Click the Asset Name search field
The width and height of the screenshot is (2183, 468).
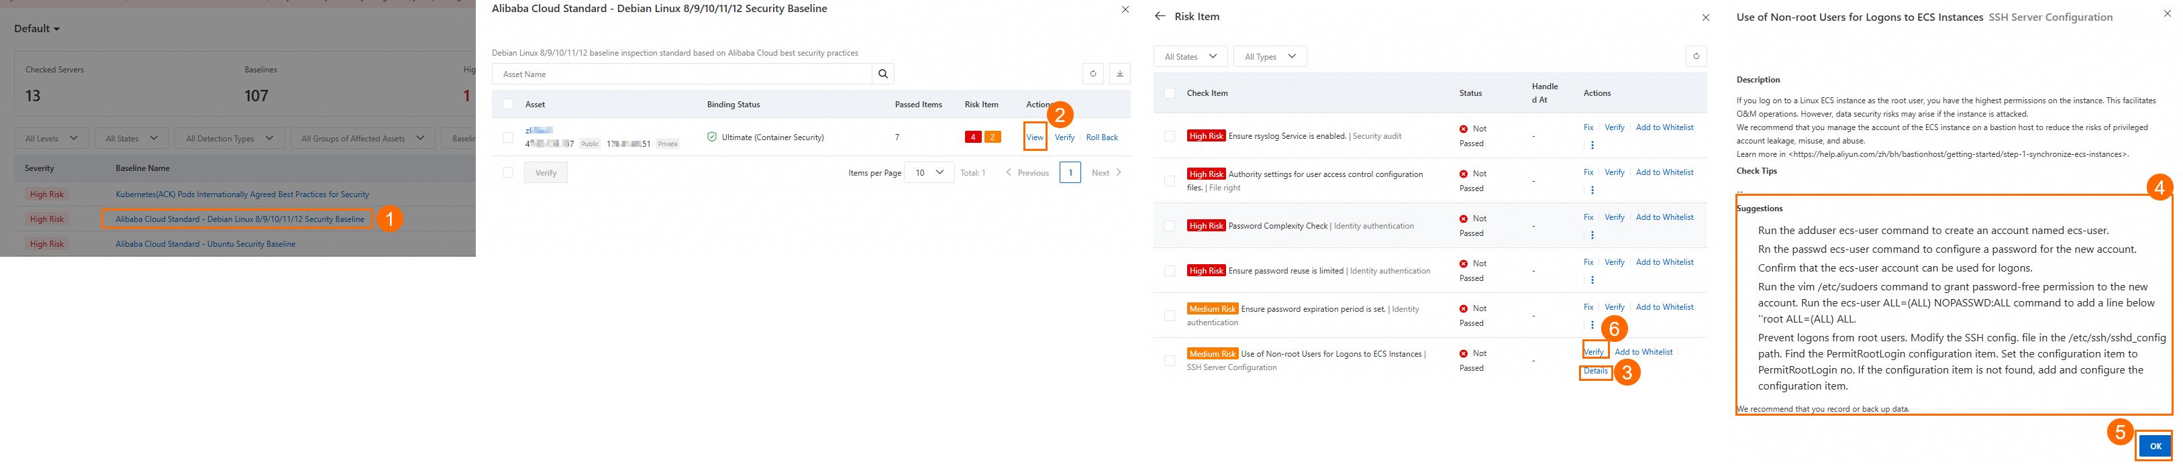(682, 74)
